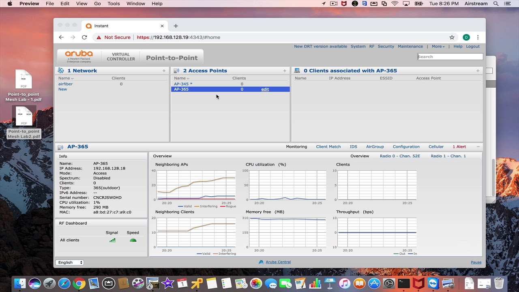519x292 pixels.
Task: Open Launchpad from the Dock
Action: [x=49, y=283]
